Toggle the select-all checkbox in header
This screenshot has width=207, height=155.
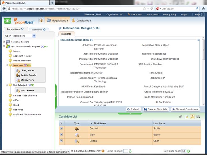point(61,123)
